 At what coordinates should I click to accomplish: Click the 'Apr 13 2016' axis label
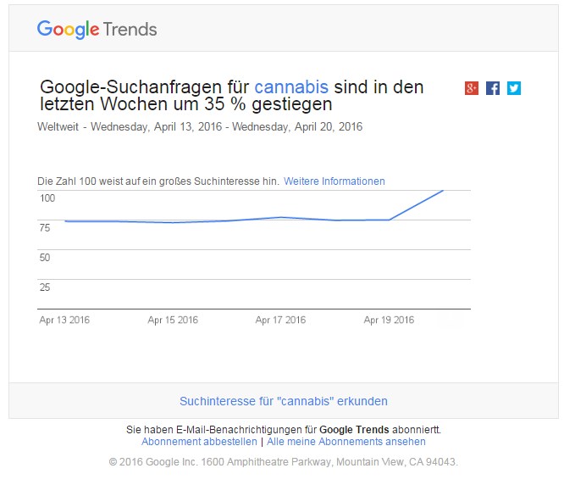(x=64, y=321)
